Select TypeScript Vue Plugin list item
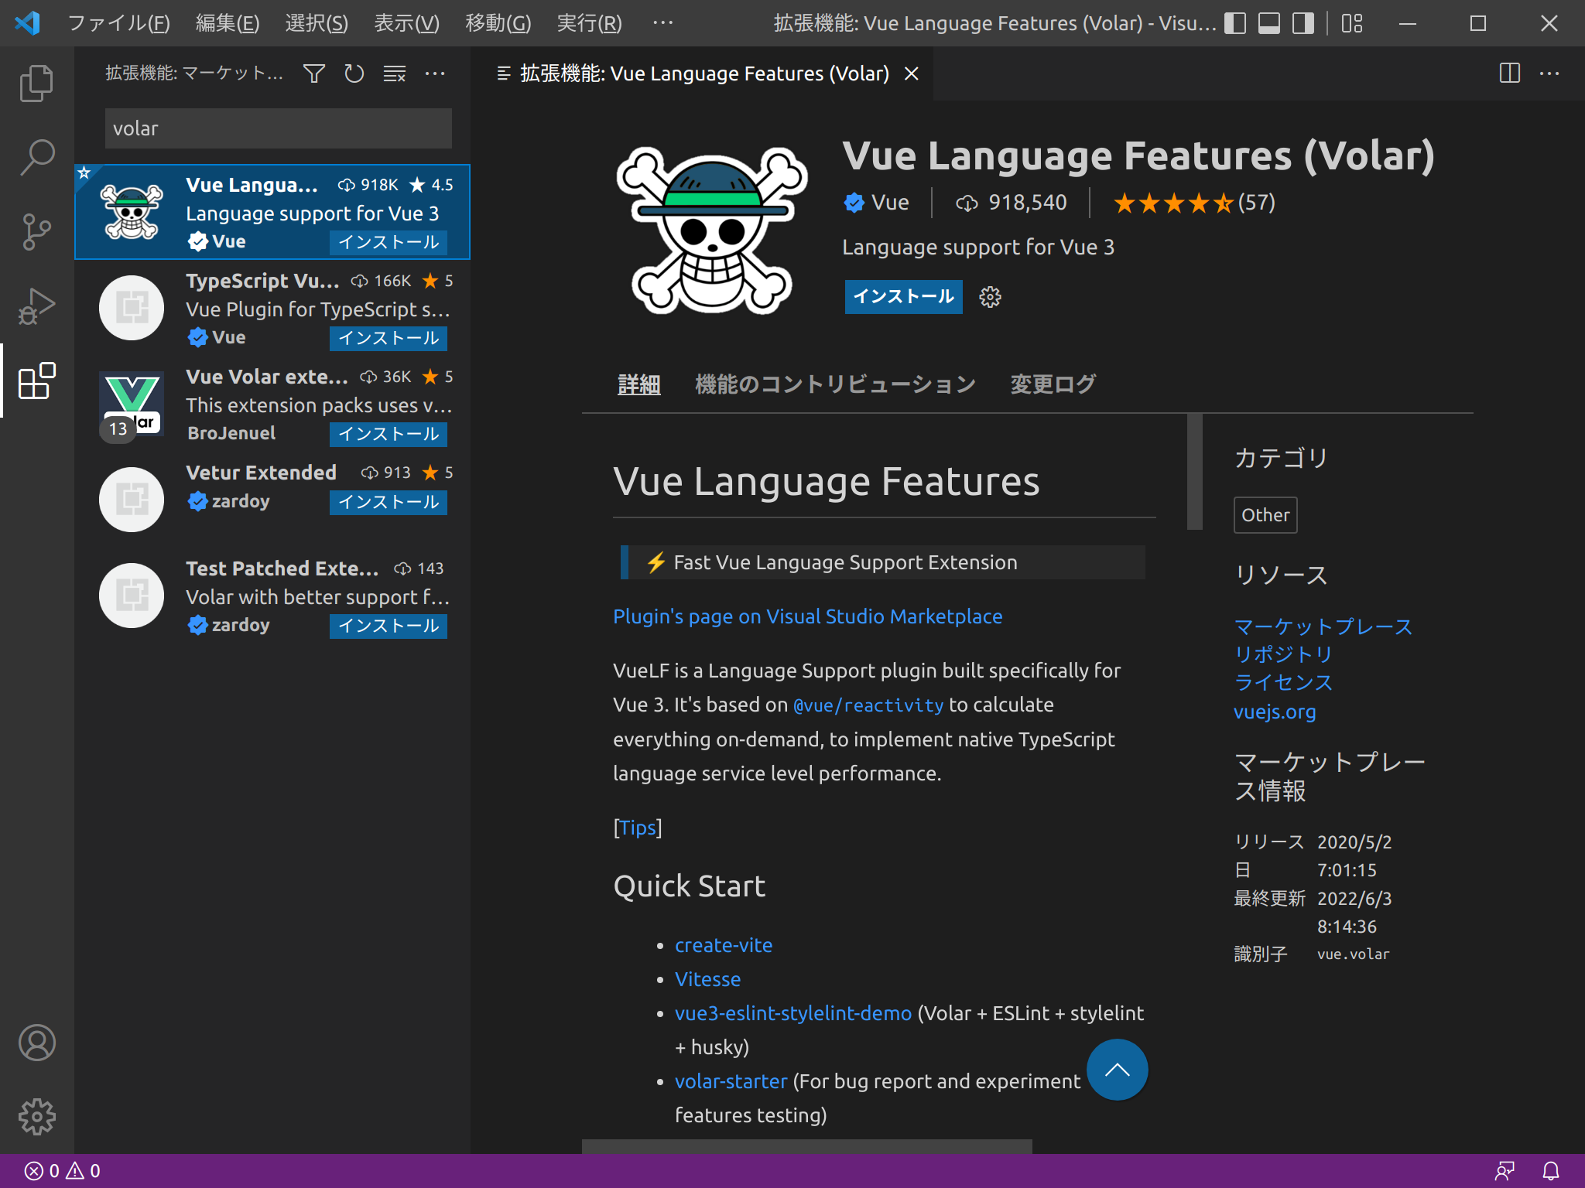1585x1188 pixels. coord(272,308)
